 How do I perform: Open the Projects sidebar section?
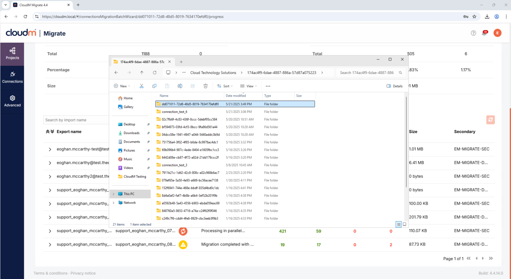tap(12, 54)
